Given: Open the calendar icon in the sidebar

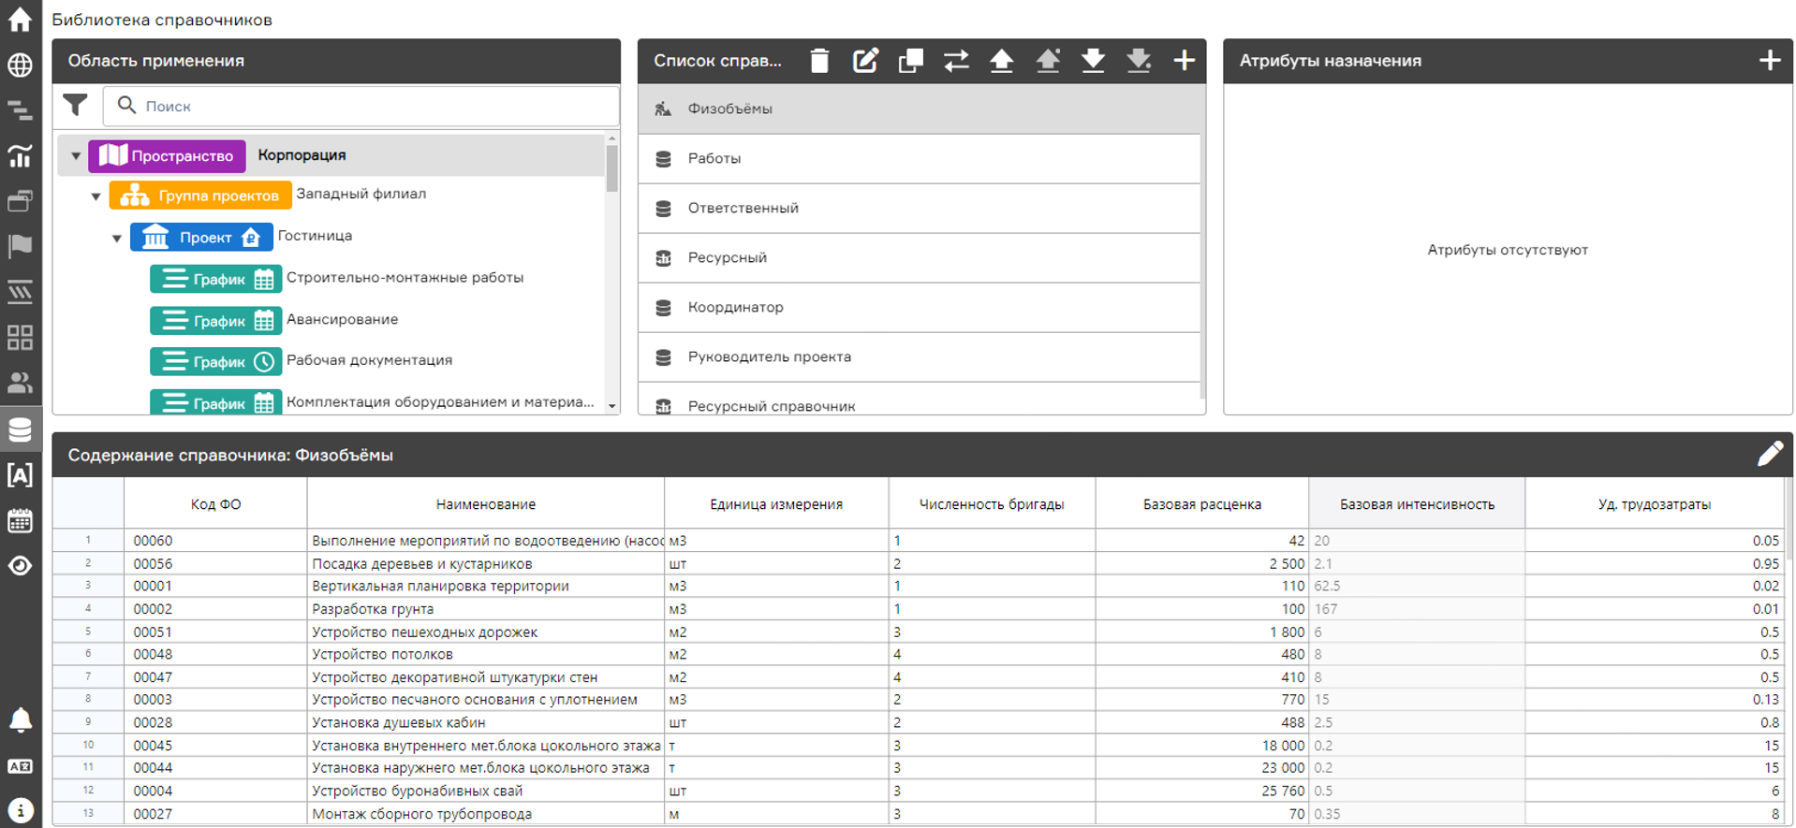Looking at the screenshot, I should (20, 520).
